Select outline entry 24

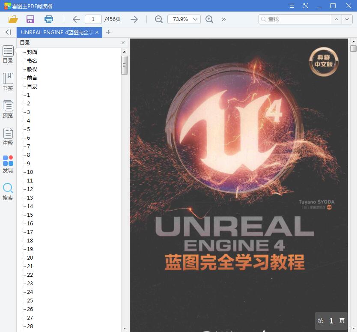click(30, 292)
